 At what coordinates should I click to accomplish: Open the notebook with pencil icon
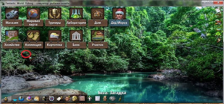click(x=59, y=99)
